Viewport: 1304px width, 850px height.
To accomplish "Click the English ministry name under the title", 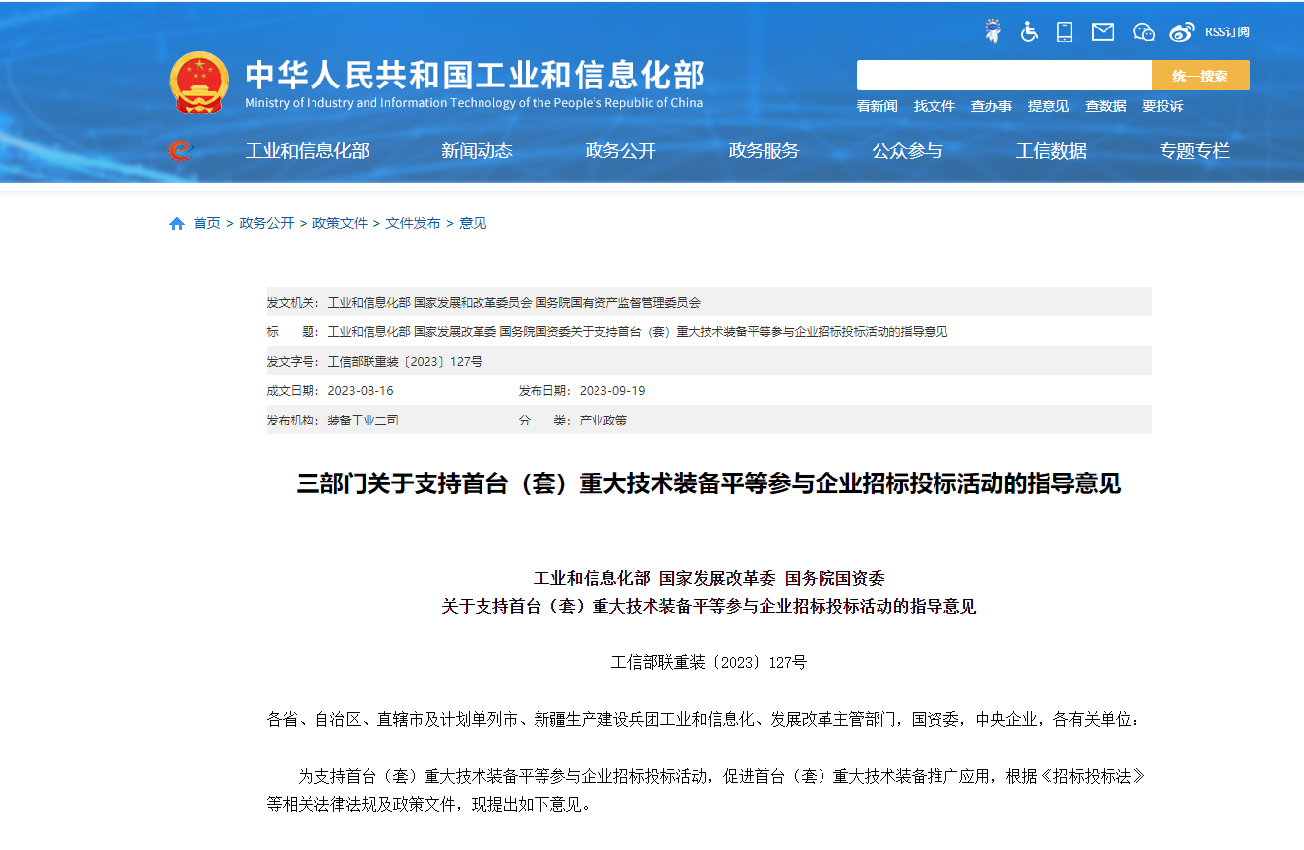I will (474, 103).
